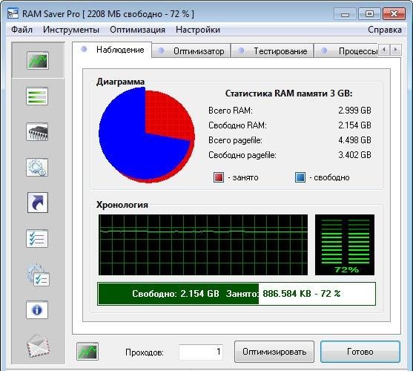
Task: Open the blue info sidebar icon
Action: 37,310
